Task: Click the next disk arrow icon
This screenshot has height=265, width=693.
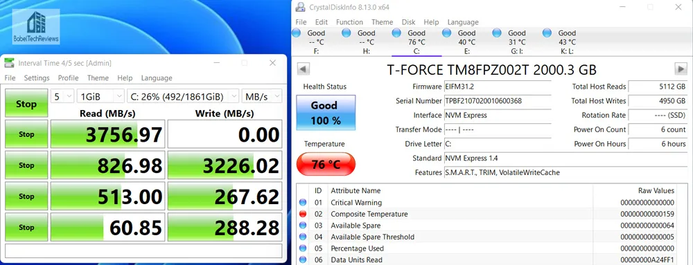Action: coord(681,68)
